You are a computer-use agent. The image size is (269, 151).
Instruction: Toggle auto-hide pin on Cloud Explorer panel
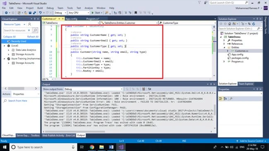[35, 19]
